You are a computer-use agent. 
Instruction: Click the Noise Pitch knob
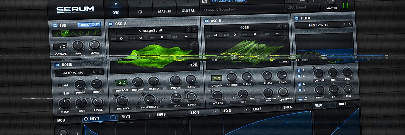pyautogui.click(x=64, y=103)
